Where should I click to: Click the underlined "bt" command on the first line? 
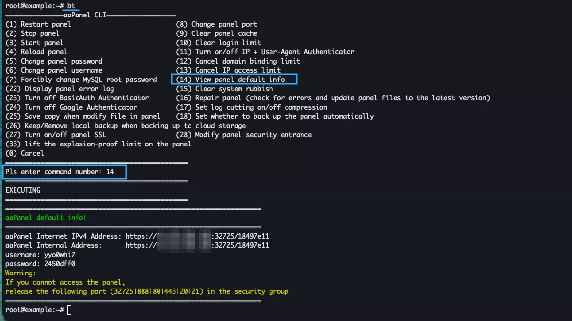(71, 6)
